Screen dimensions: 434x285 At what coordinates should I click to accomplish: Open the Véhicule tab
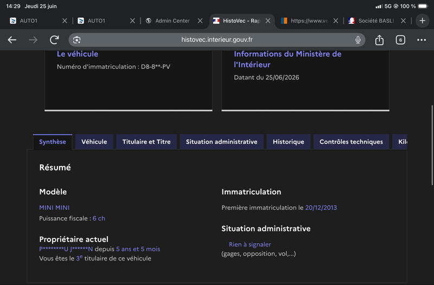[94, 142]
